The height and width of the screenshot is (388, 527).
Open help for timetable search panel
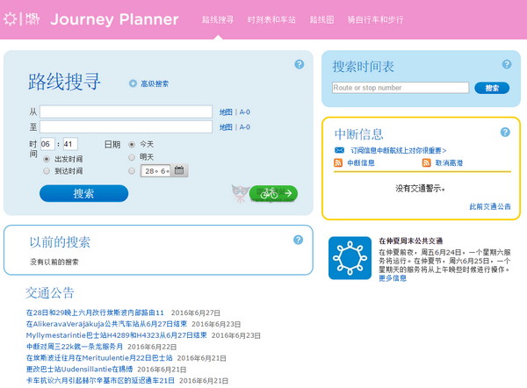coord(507,64)
